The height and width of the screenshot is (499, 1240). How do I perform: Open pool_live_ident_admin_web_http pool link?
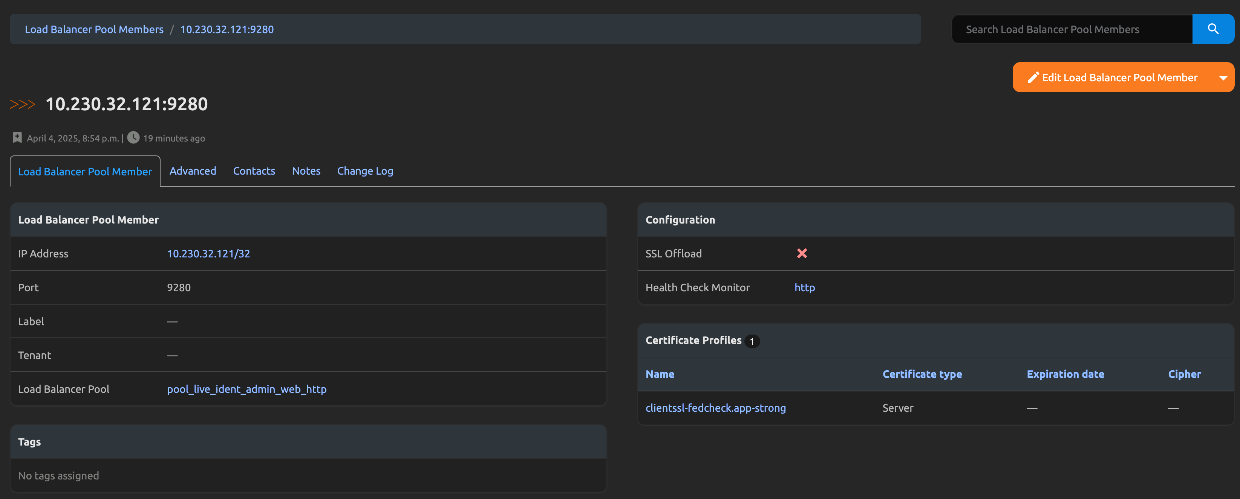pos(246,389)
